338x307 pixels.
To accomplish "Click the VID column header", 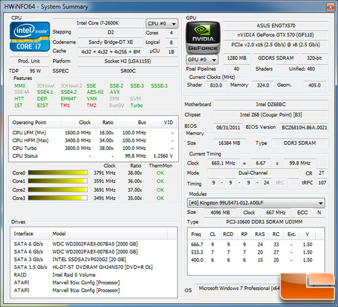I will point(162,122).
